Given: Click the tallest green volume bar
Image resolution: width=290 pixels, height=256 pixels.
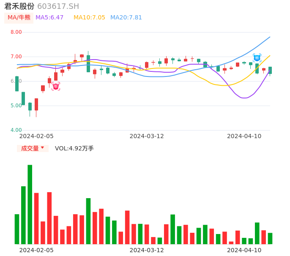Looking at the screenshot, I should [30, 204].
